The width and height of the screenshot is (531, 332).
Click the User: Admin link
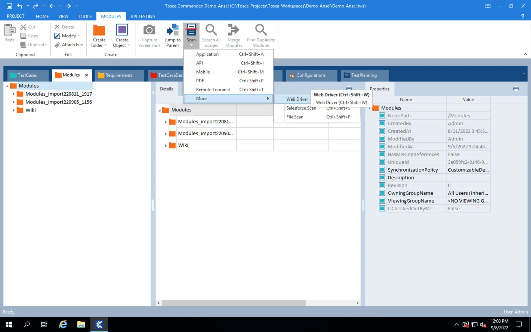516,312
